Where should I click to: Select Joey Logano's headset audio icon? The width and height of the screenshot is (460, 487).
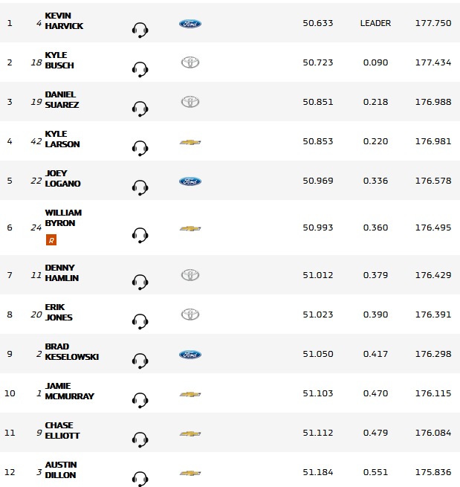(x=140, y=187)
